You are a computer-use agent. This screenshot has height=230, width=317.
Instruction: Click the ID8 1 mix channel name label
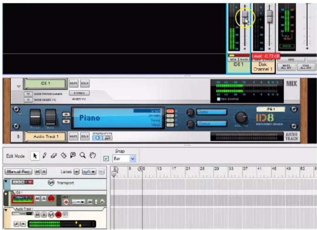46,83
